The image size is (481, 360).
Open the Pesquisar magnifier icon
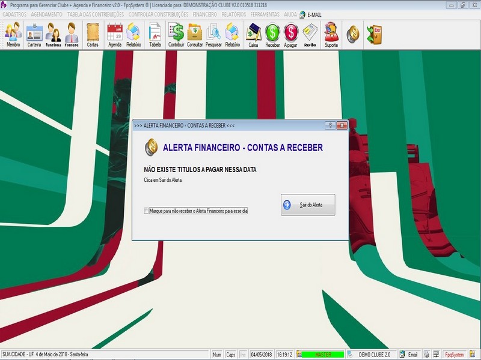coord(213,35)
